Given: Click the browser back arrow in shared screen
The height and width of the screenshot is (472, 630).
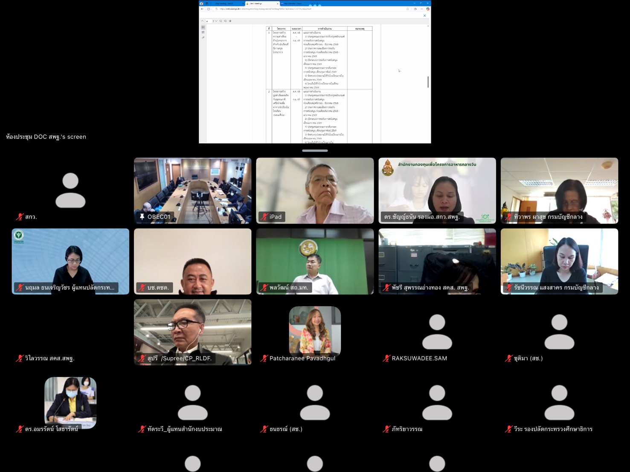Looking at the screenshot, I should click(202, 9).
